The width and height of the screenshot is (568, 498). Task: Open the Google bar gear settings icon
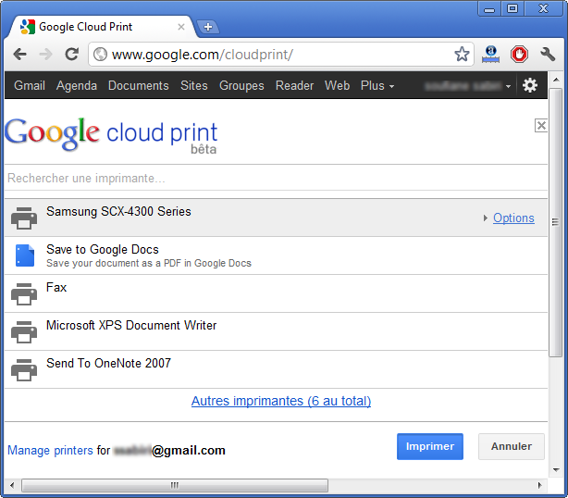[529, 85]
